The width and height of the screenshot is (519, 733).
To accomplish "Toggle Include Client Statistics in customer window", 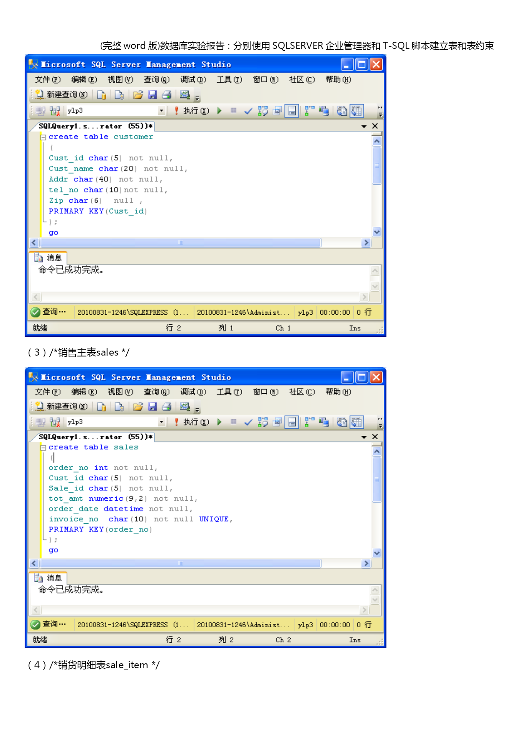I will click(324, 111).
